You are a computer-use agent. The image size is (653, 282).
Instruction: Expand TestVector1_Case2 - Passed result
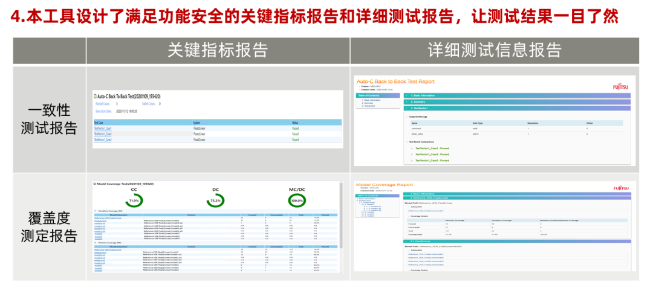[x=432, y=155]
